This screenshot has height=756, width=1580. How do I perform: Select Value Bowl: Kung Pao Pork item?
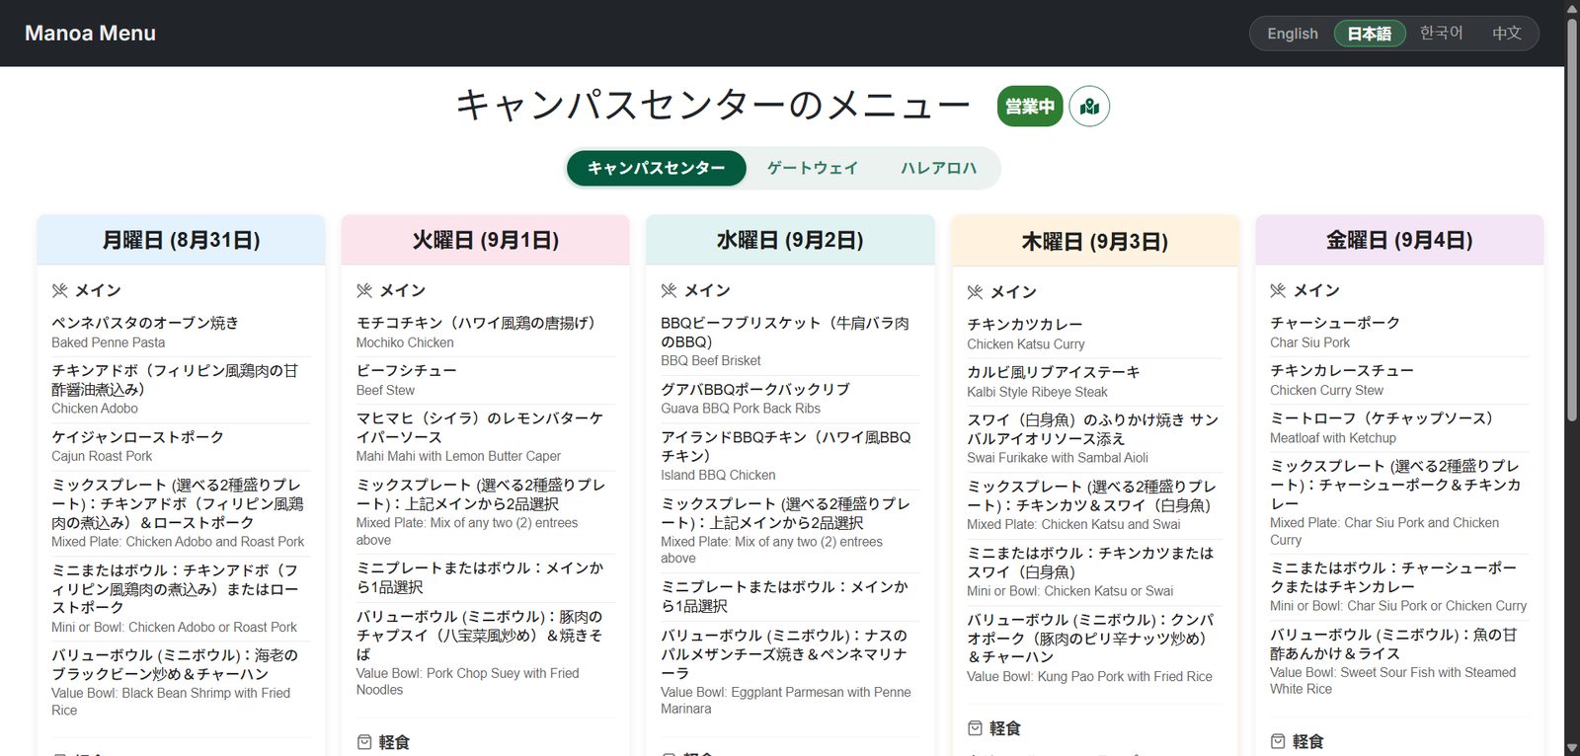pos(1094,647)
